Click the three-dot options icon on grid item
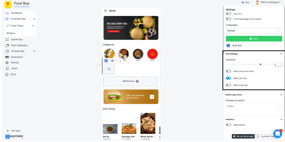Screen dimensions: 285x142 coord(120,61)
